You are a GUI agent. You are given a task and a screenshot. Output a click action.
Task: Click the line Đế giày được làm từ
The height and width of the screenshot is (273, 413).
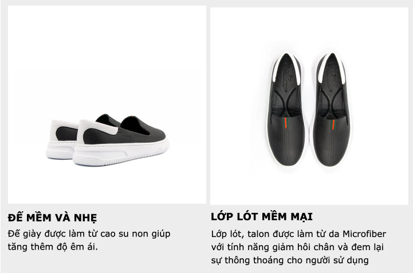[x=89, y=234]
